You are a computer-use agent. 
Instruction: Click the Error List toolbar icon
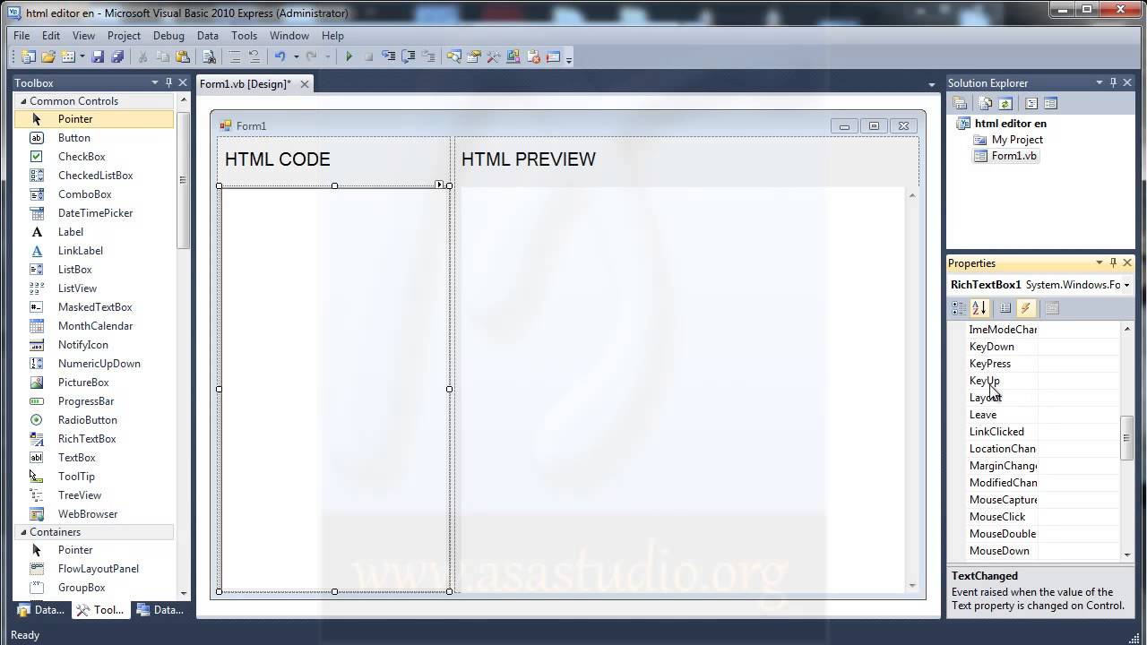533,56
